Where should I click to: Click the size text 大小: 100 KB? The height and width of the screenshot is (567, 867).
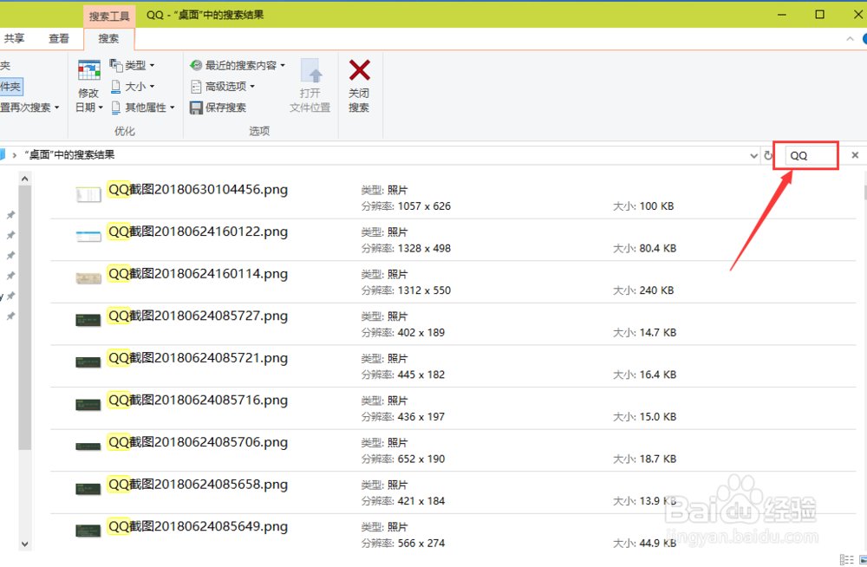643,206
